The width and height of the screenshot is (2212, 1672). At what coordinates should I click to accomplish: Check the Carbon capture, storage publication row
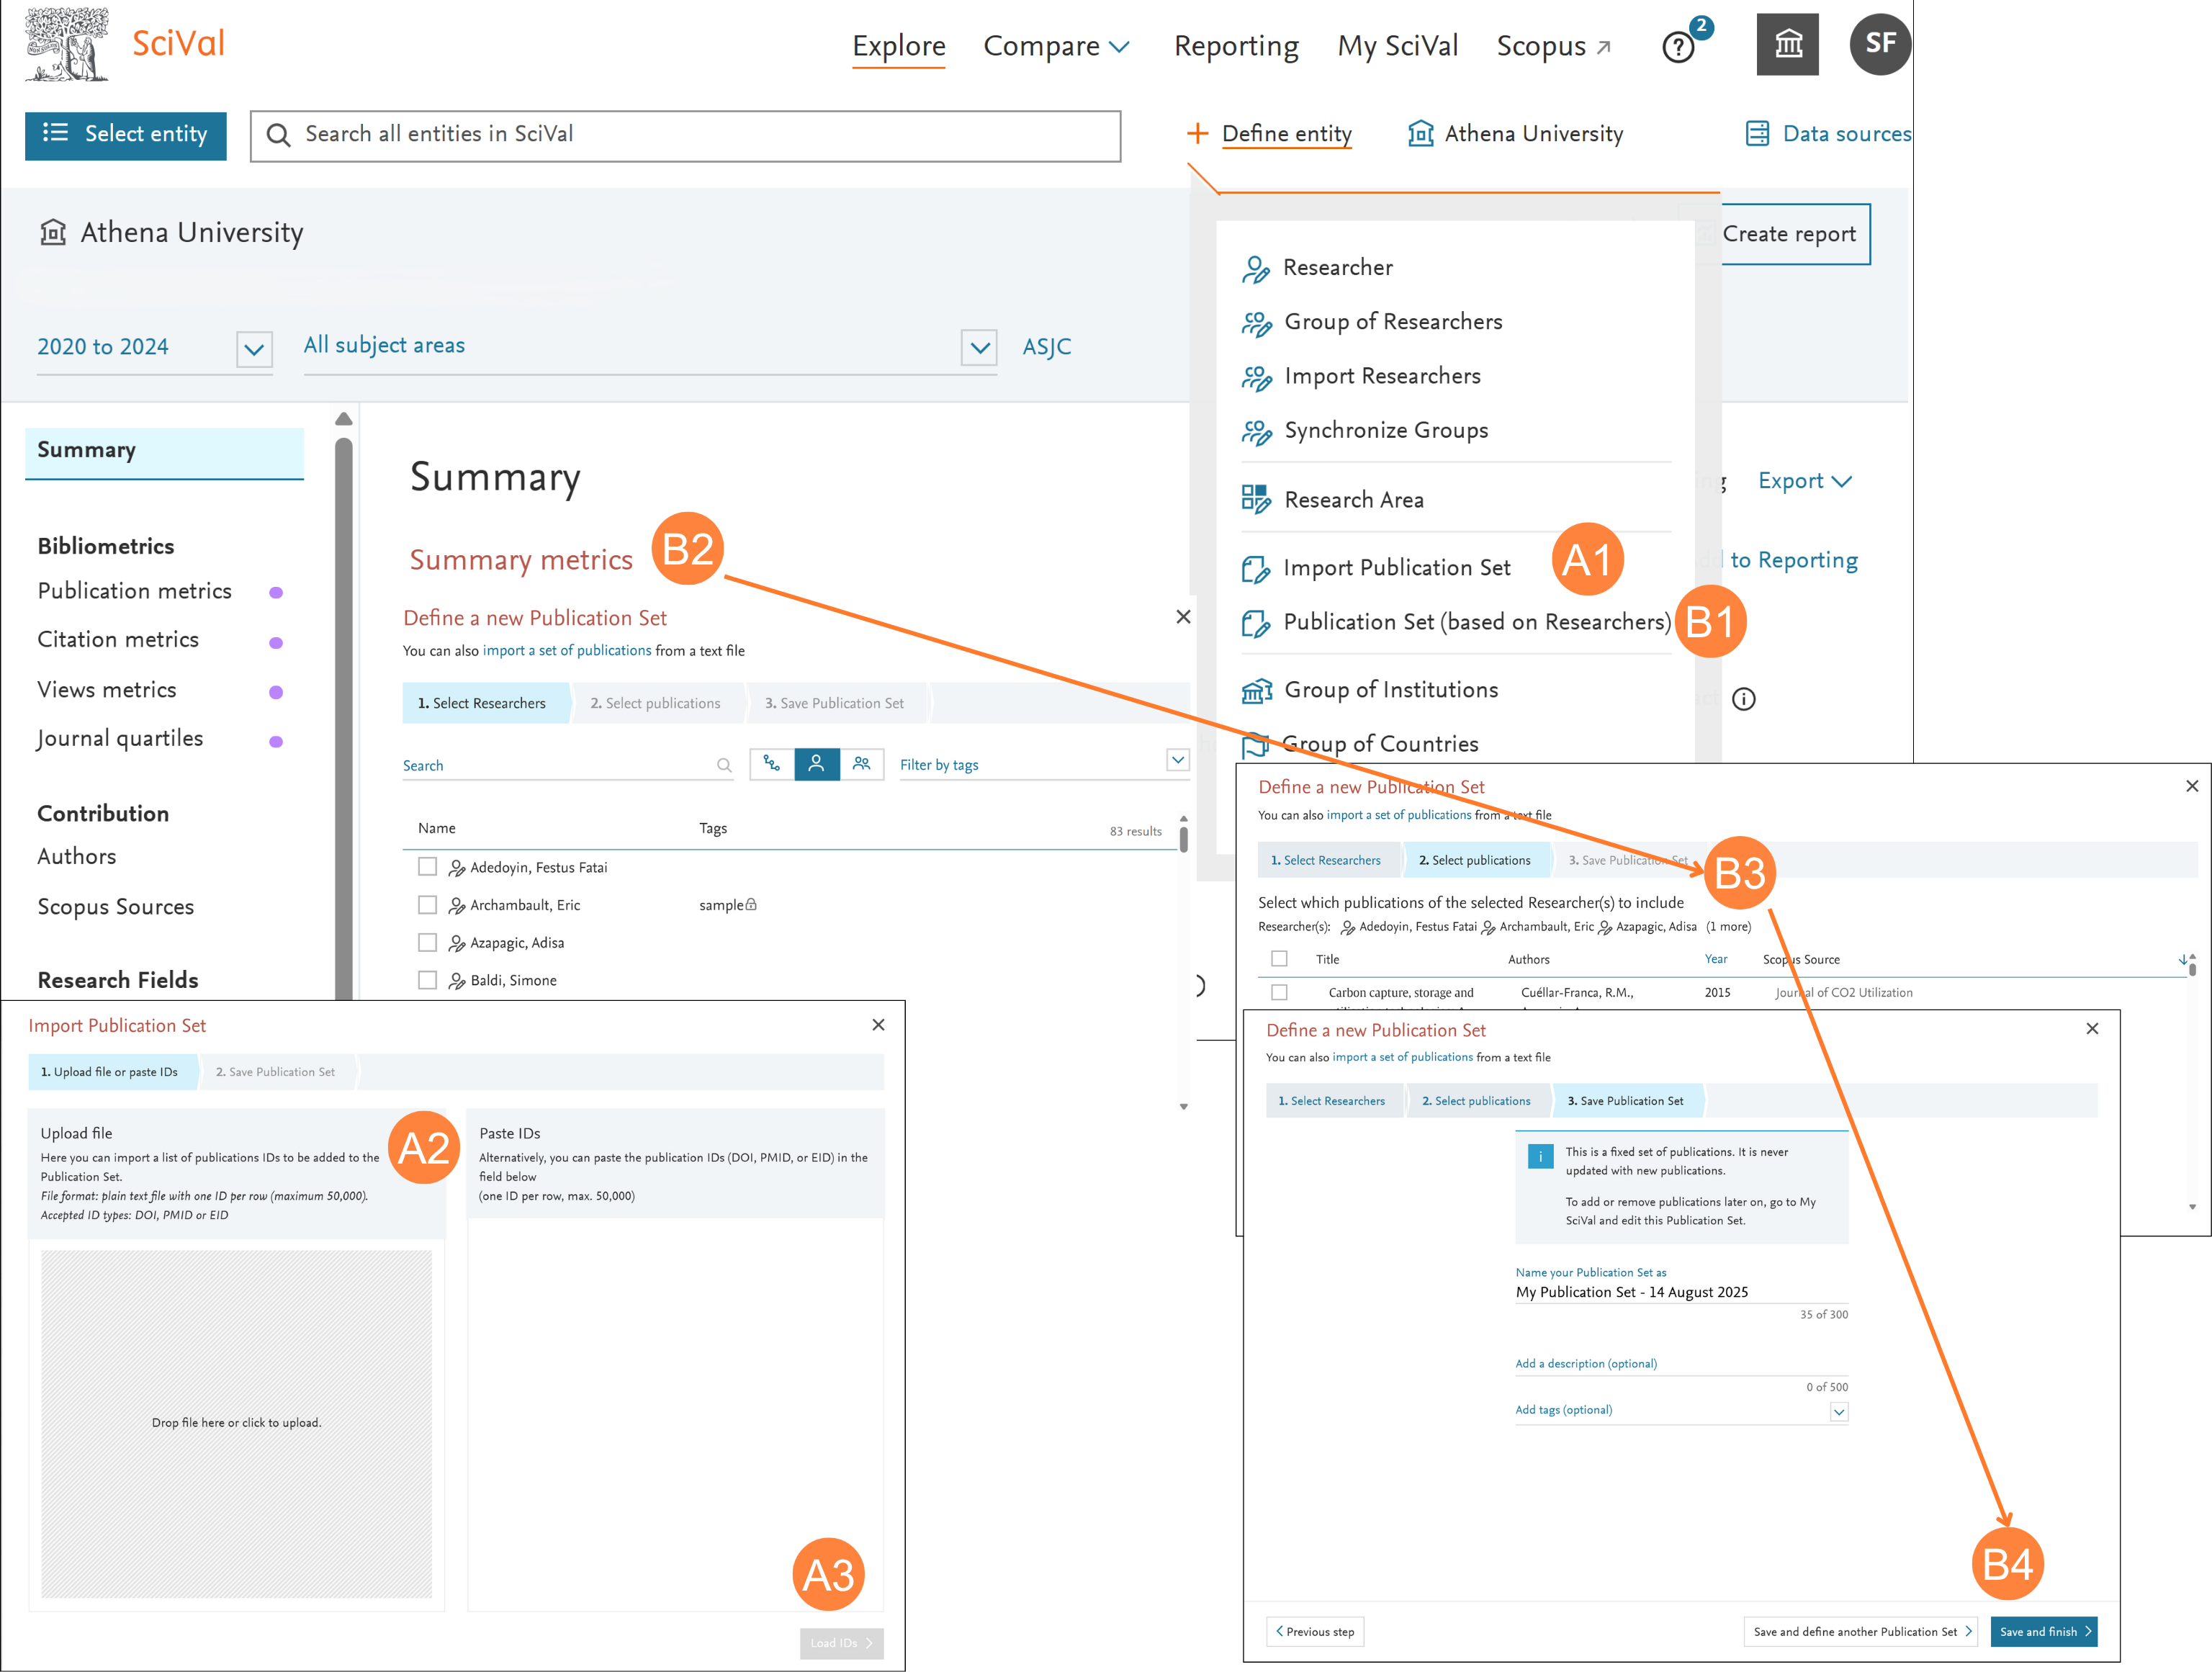pos(1279,992)
